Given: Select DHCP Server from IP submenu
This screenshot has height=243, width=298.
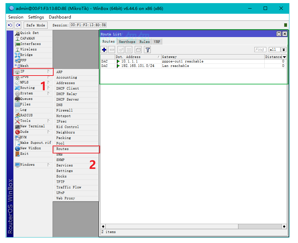Looking at the screenshot, I should point(76,100).
